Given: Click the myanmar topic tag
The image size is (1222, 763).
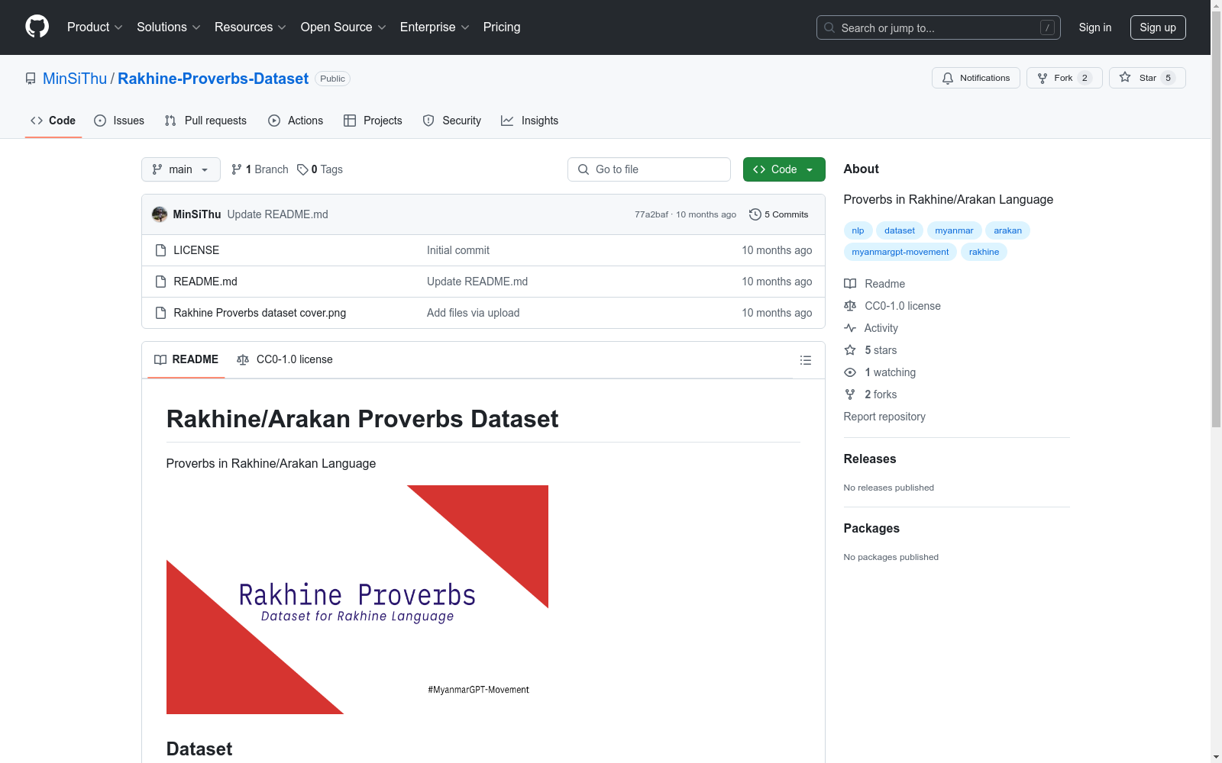Looking at the screenshot, I should [x=954, y=230].
